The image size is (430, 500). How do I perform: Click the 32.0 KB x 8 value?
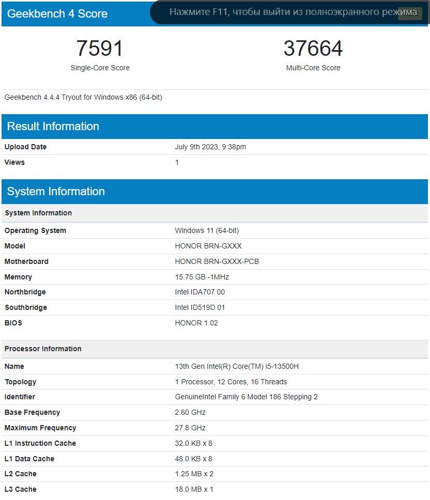pyautogui.click(x=193, y=443)
